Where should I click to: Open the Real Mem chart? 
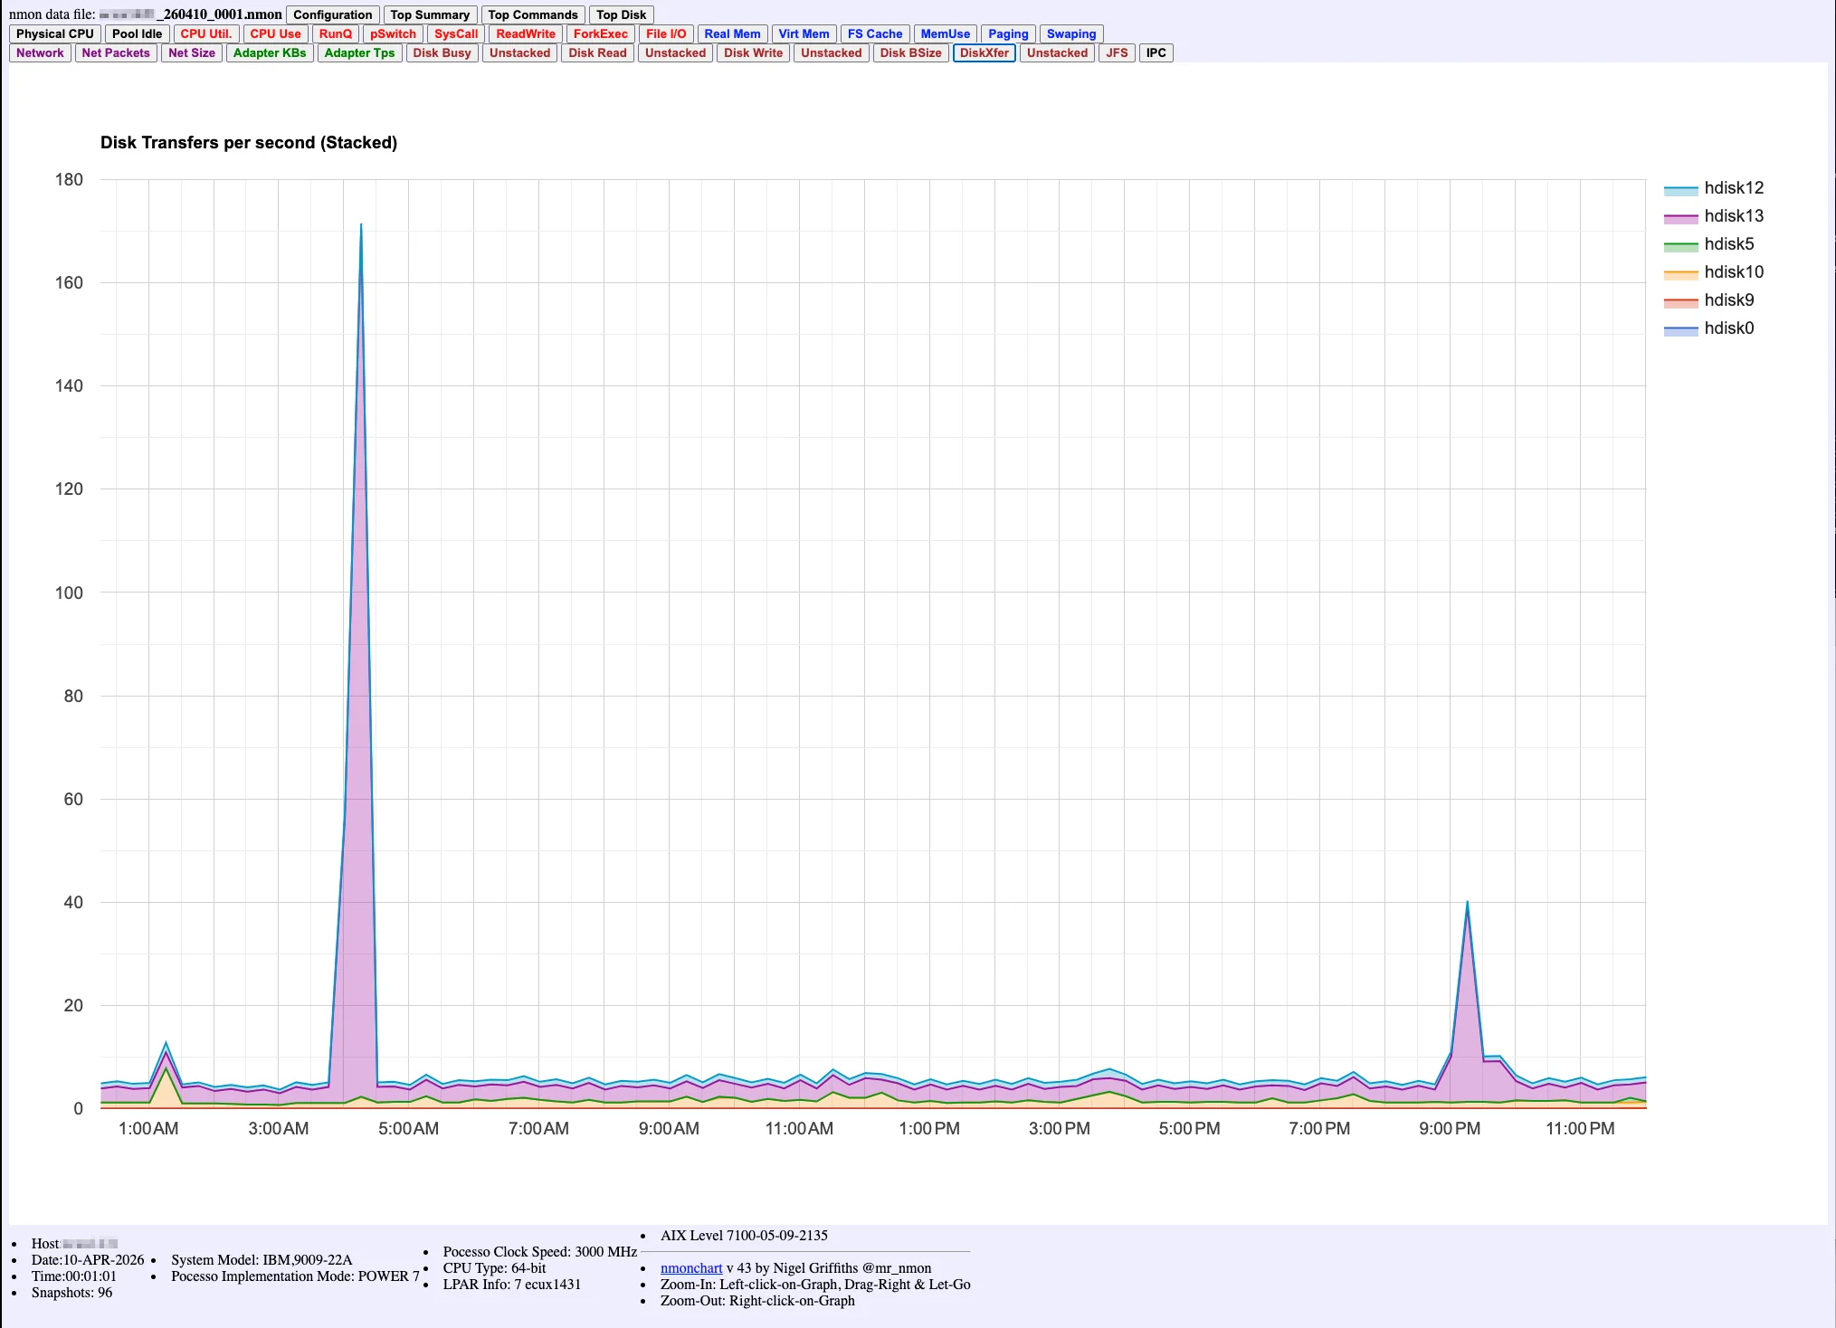coord(733,33)
